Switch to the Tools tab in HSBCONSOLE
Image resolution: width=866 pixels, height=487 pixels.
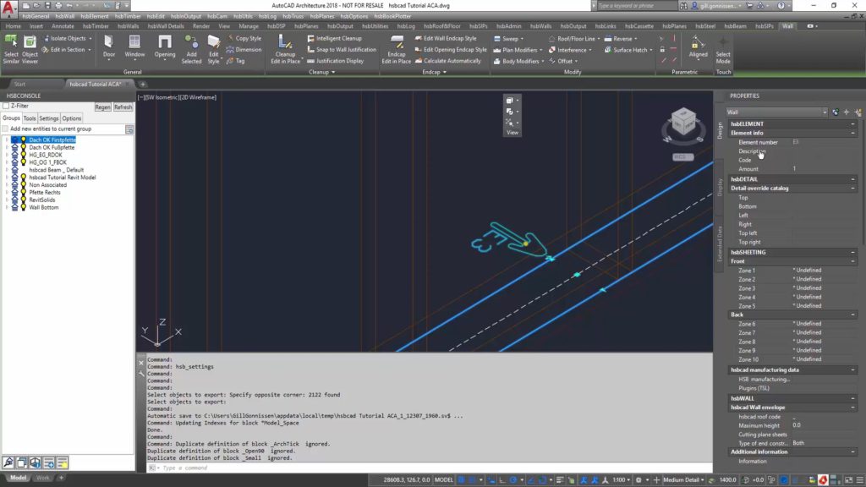tap(30, 118)
